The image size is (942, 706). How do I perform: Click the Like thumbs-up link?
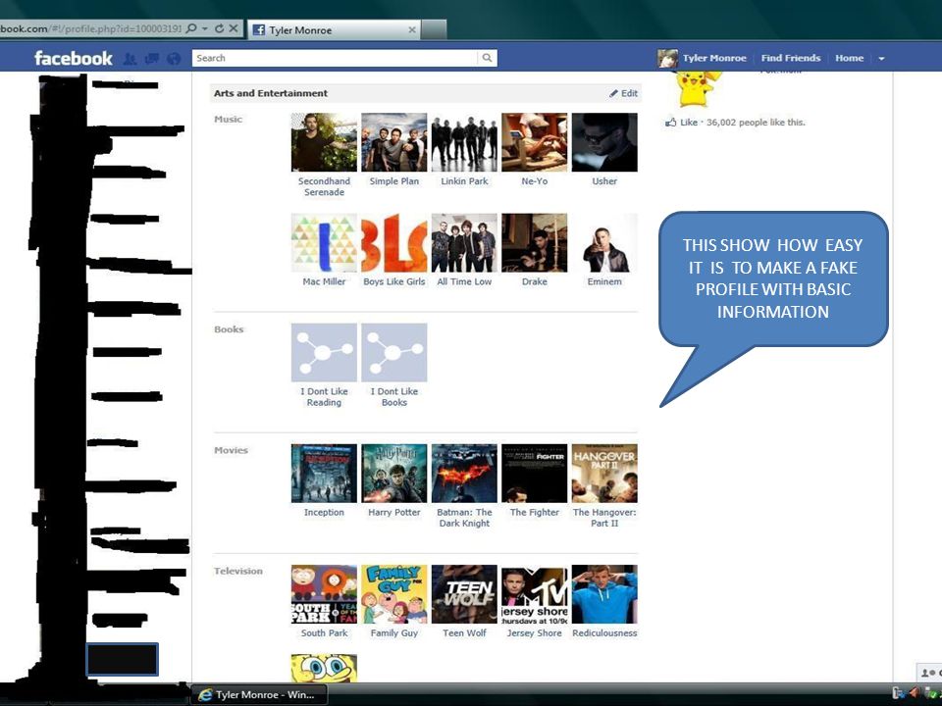coord(682,123)
